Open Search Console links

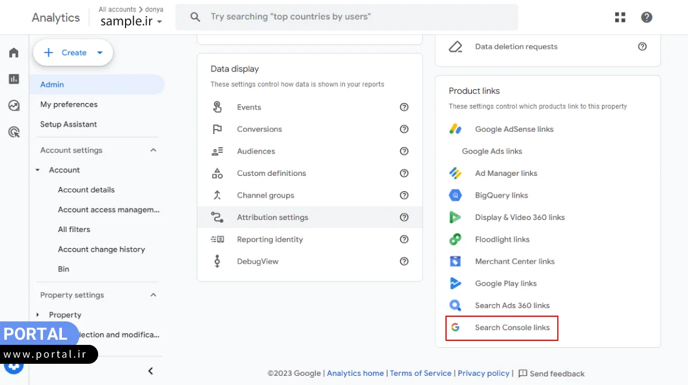[512, 328]
